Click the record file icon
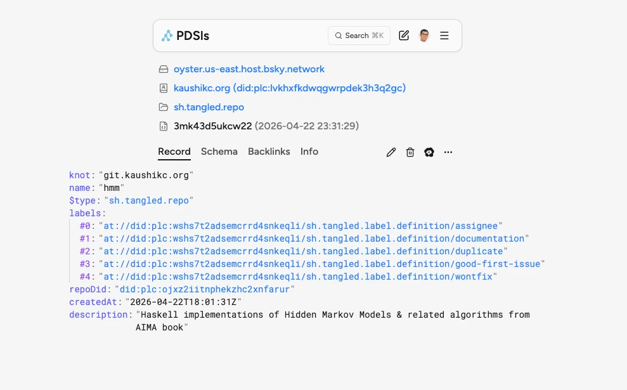Screen dimensions: 627x390 [164, 126]
